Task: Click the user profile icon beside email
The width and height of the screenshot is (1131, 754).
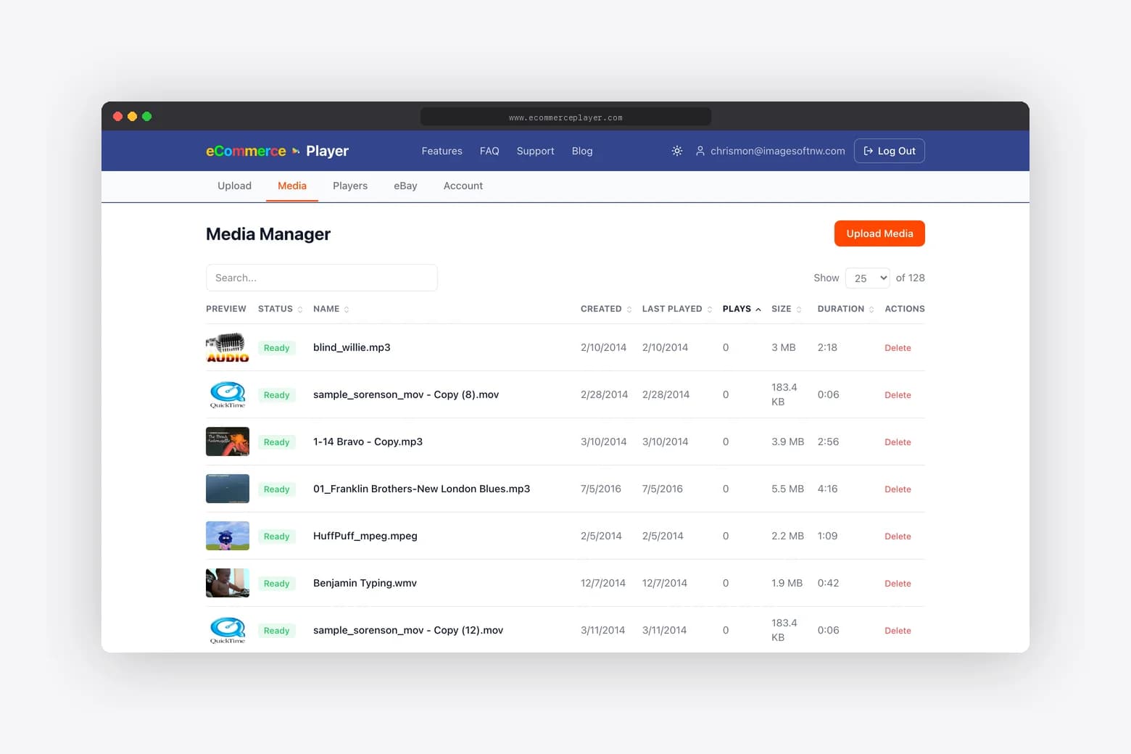Action: [x=700, y=151]
